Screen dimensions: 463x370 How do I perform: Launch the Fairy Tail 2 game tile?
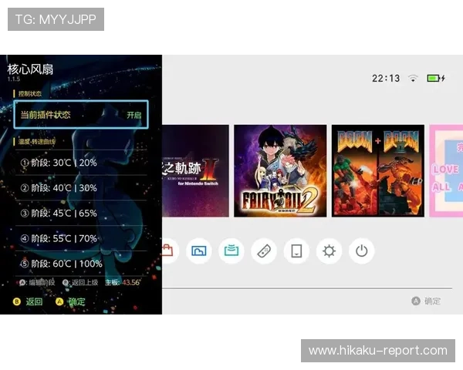coord(280,171)
